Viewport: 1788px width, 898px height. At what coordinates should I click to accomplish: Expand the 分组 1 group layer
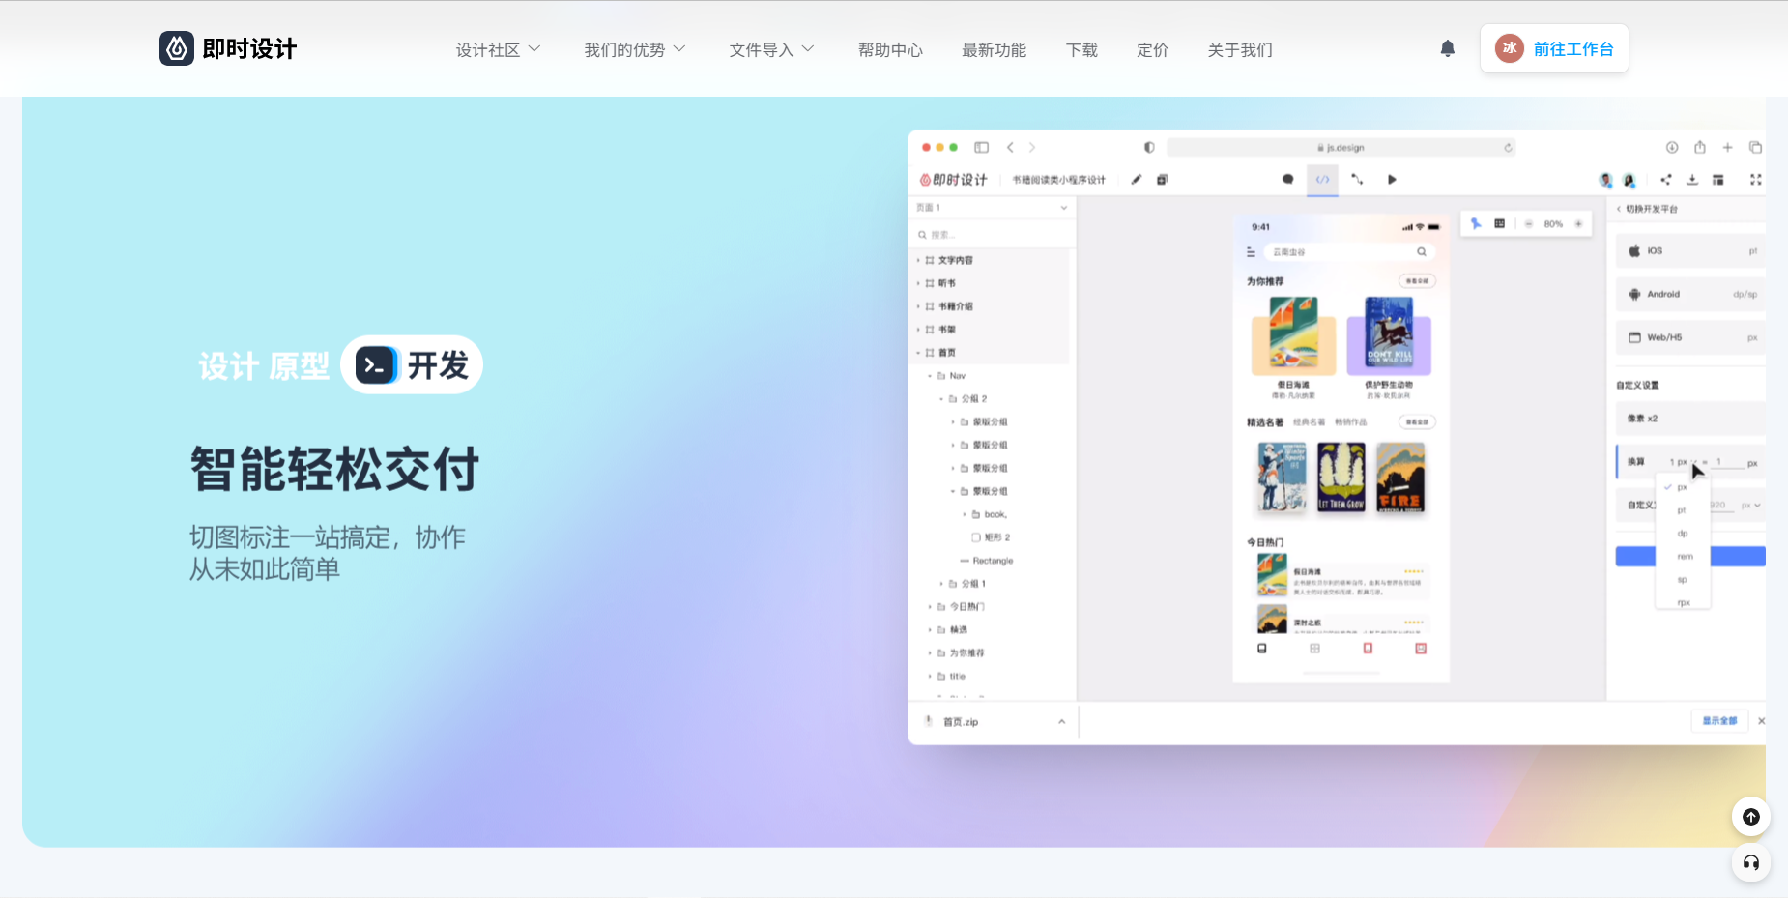(x=941, y=584)
